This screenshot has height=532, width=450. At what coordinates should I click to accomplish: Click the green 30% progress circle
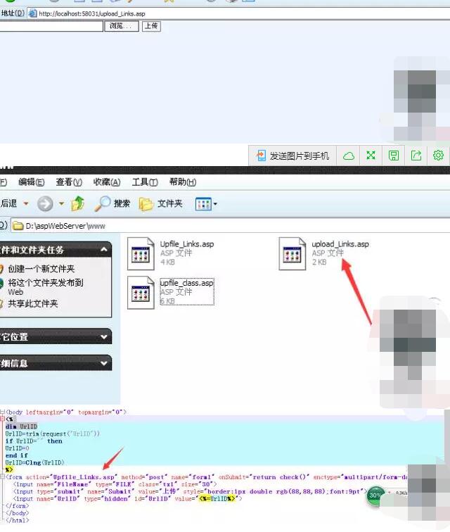375,495
